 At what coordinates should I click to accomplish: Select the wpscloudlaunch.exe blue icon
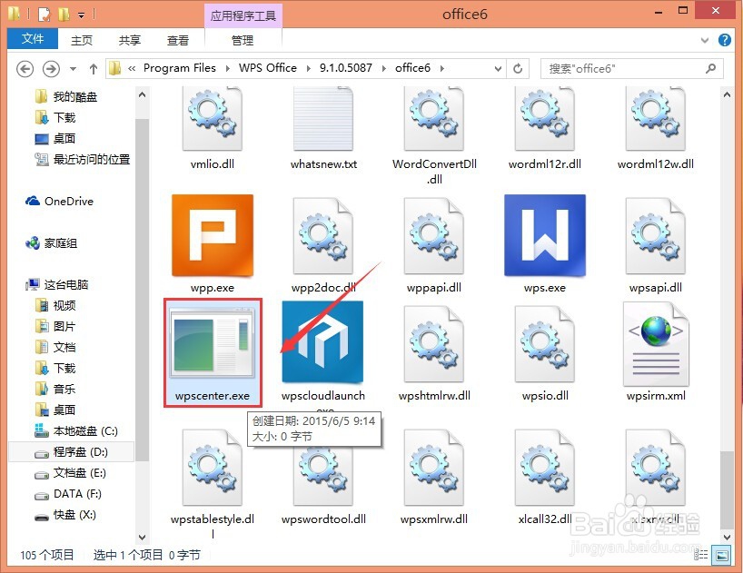(322, 342)
